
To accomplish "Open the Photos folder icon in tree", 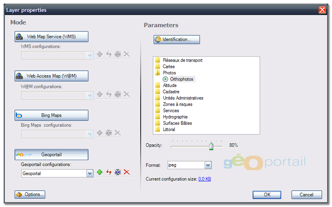I will [157, 73].
